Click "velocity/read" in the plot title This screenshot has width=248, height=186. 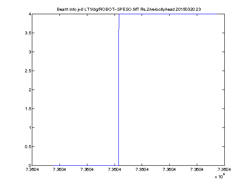click(x=162, y=9)
